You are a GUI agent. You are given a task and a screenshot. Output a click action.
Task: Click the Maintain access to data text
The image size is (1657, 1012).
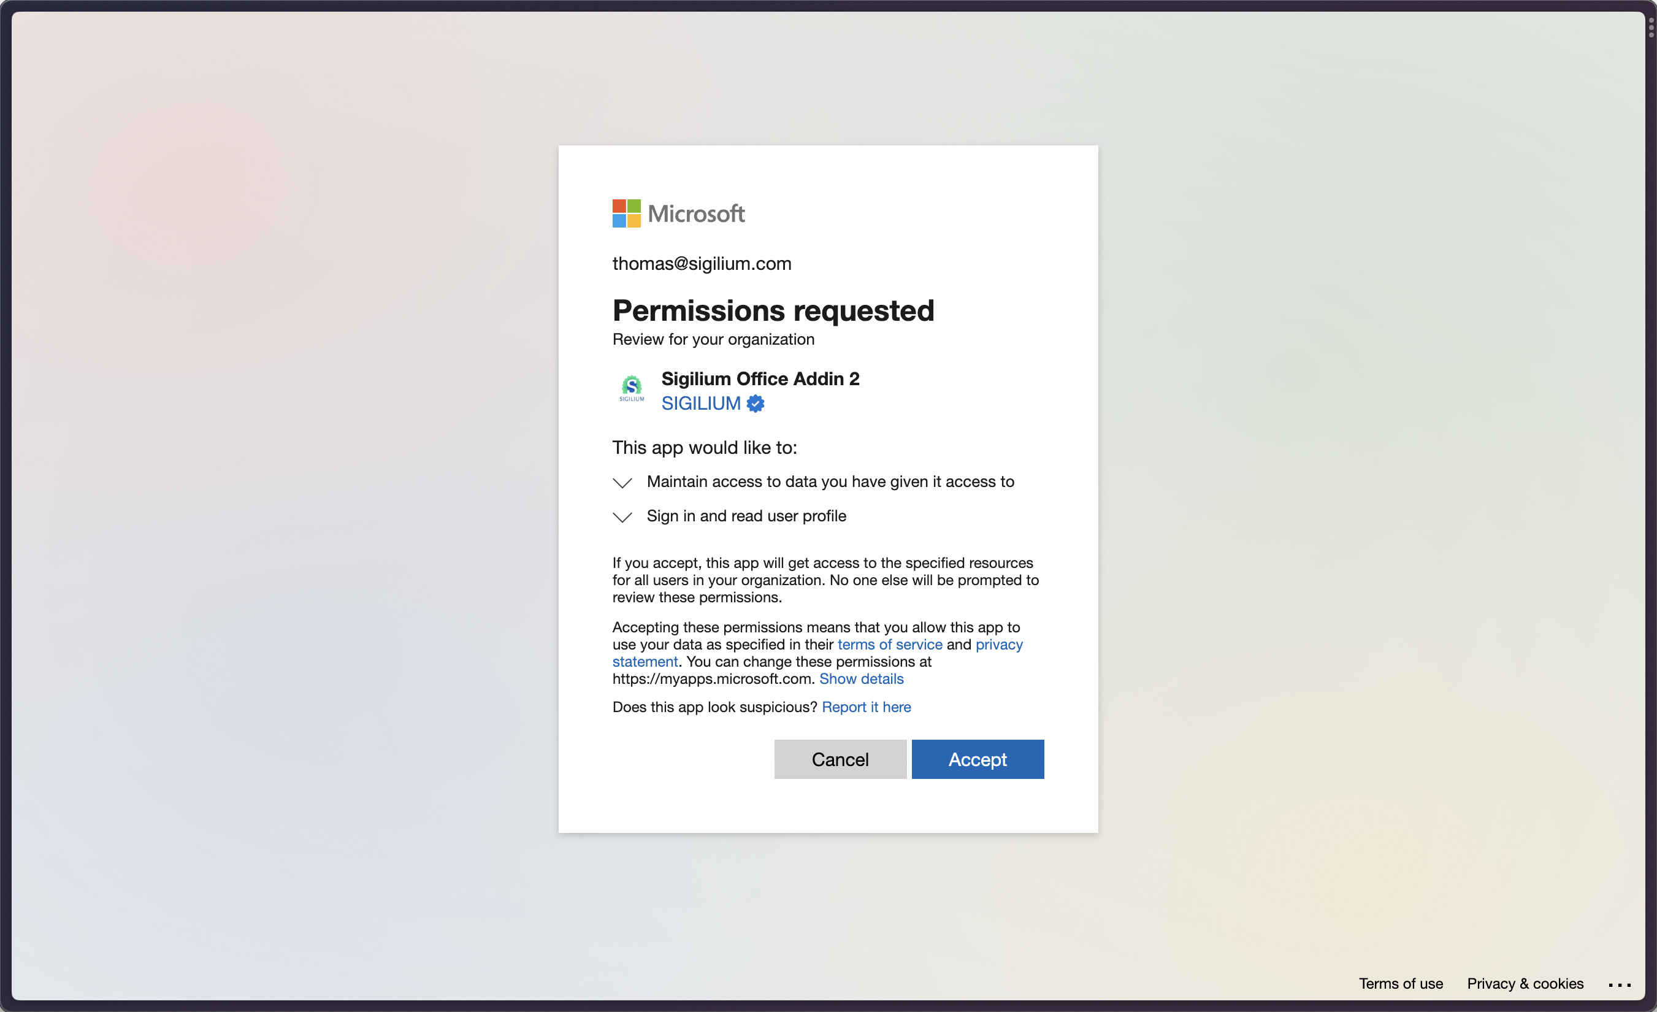click(x=830, y=481)
